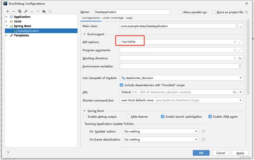This screenshot has height=160, width=254.
Task: Close the Run/Debug Configurations dialog
Action: click(247, 3)
